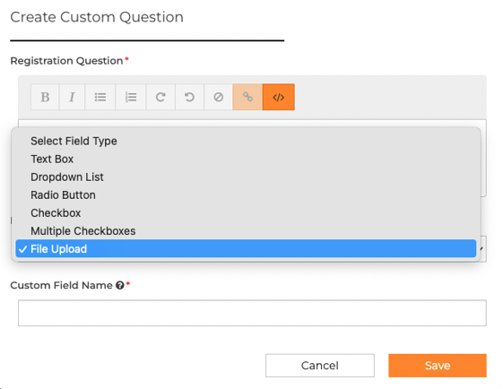The width and height of the screenshot is (503, 389).
Task: Save the custom question
Action: point(438,366)
